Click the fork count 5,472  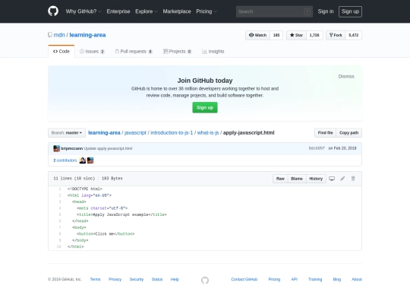point(354,35)
